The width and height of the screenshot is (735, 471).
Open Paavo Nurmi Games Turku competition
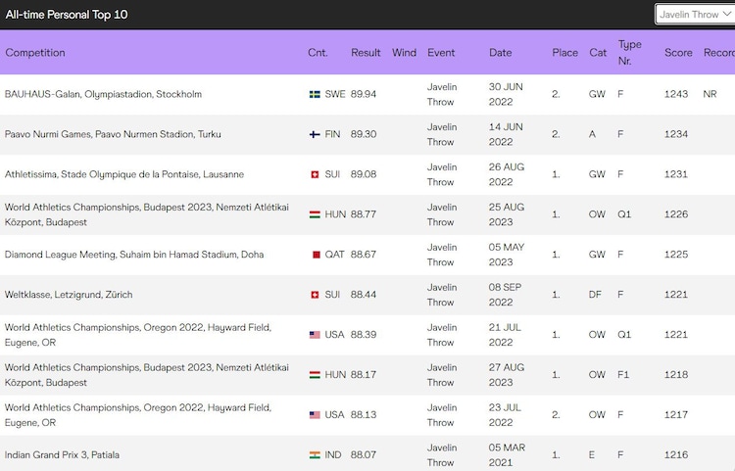point(101,134)
